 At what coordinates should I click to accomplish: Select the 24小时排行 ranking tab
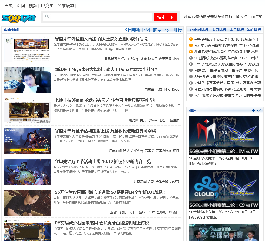(x=198, y=30)
